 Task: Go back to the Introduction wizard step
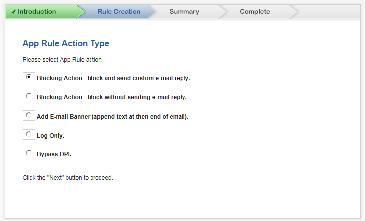pyautogui.click(x=36, y=11)
